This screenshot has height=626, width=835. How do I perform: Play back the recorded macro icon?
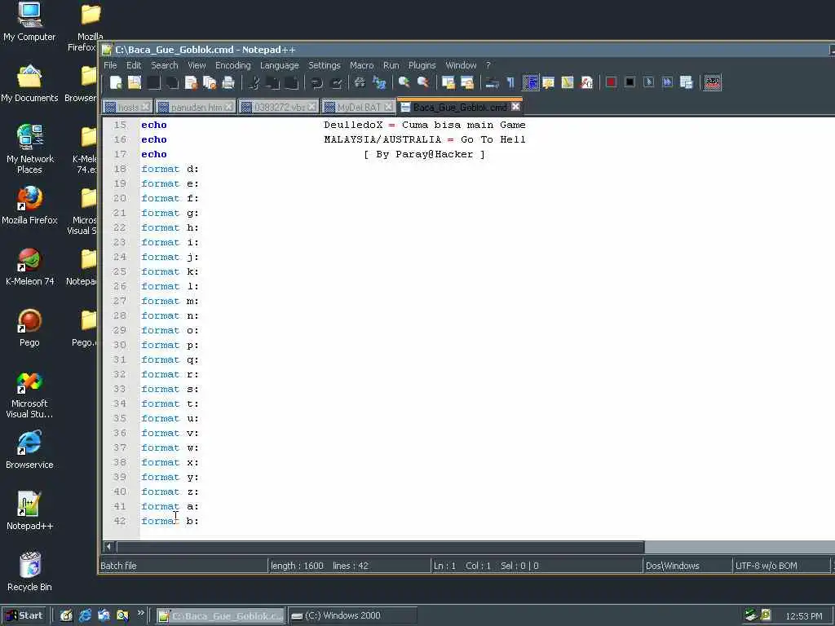coord(648,82)
